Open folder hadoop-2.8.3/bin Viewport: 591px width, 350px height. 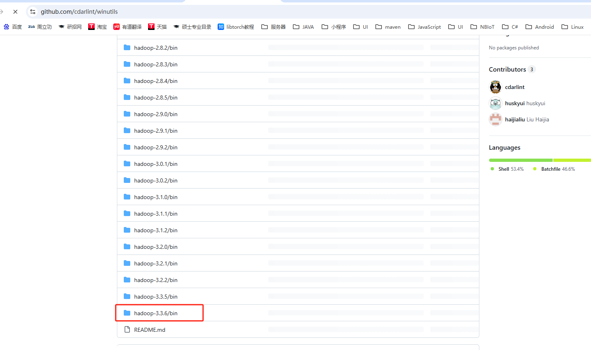(156, 64)
